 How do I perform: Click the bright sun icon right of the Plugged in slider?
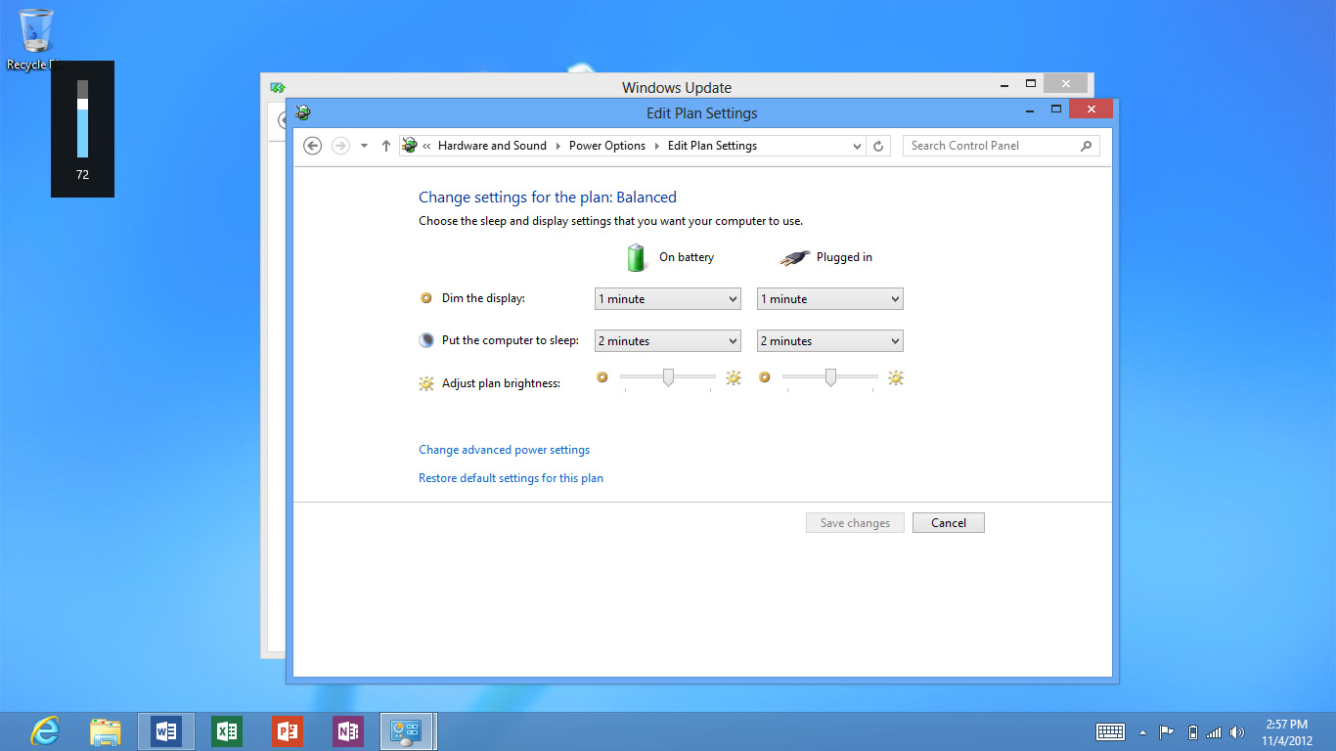click(896, 377)
